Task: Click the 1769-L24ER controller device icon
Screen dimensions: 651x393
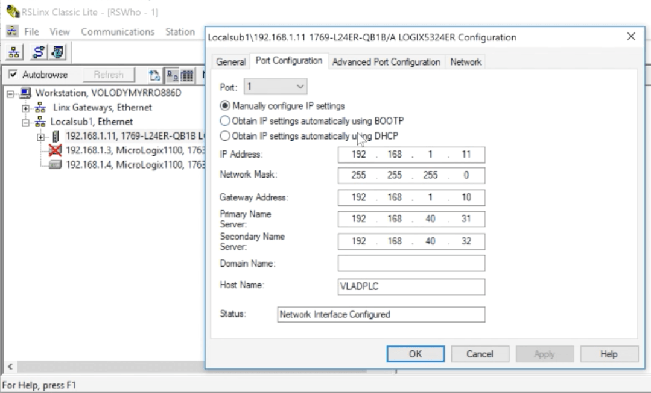Action: [56, 136]
